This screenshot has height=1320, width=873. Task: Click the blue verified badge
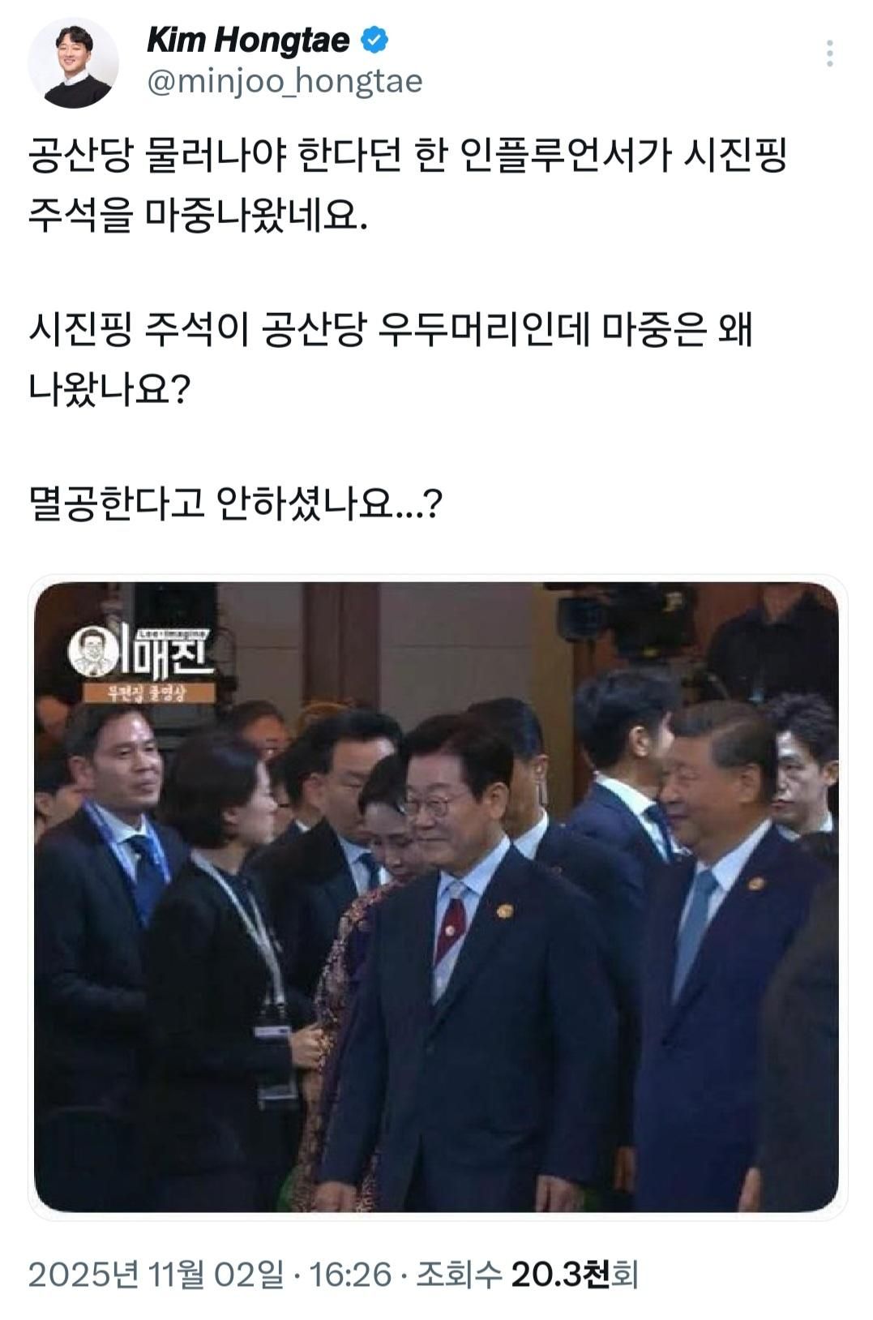pos(374,41)
